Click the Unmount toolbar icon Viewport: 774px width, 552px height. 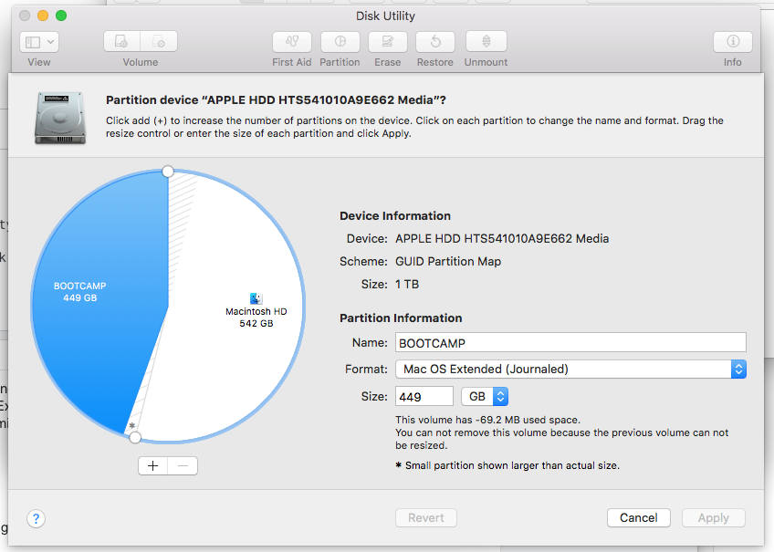486,42
